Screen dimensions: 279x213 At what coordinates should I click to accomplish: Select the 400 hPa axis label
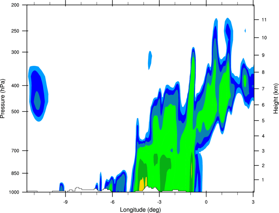15,86
